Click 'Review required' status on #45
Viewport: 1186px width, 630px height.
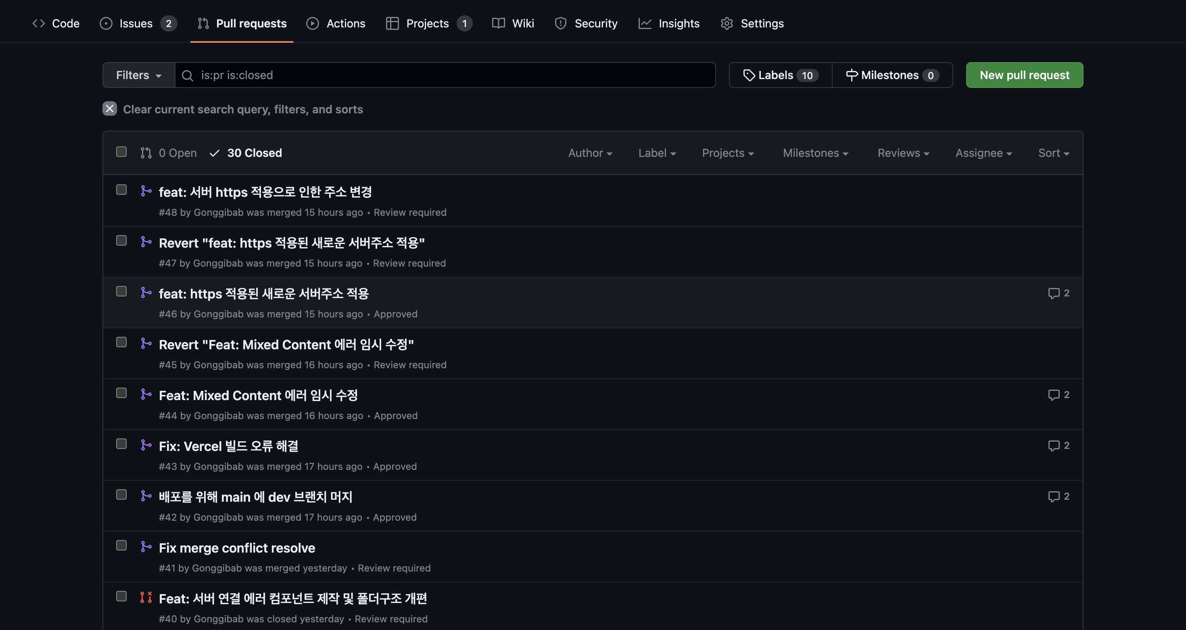pyautogui.click(x=410, y=365)
